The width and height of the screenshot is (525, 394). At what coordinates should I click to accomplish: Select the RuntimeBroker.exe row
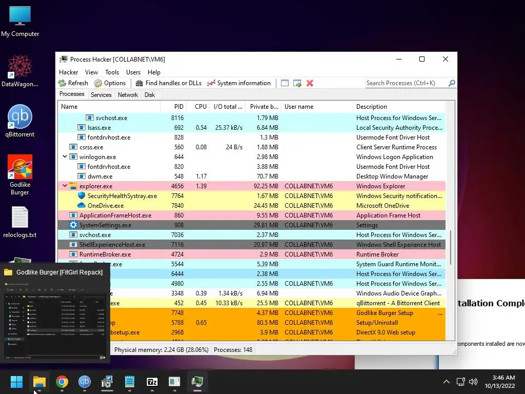point(251,254)
